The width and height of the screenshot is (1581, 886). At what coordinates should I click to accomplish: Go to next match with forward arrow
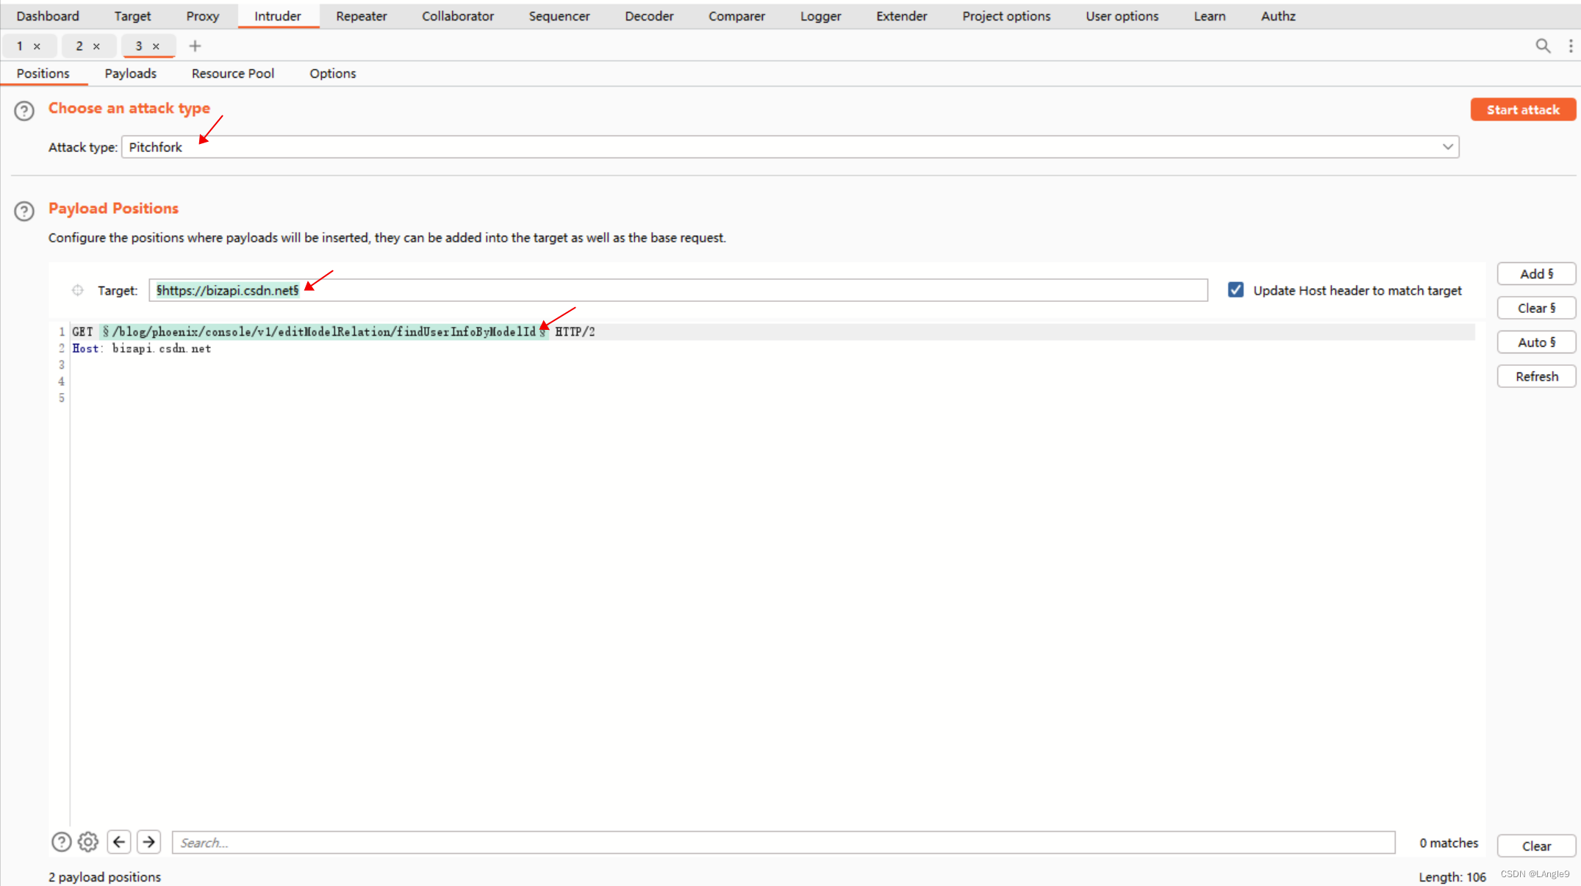149,842
